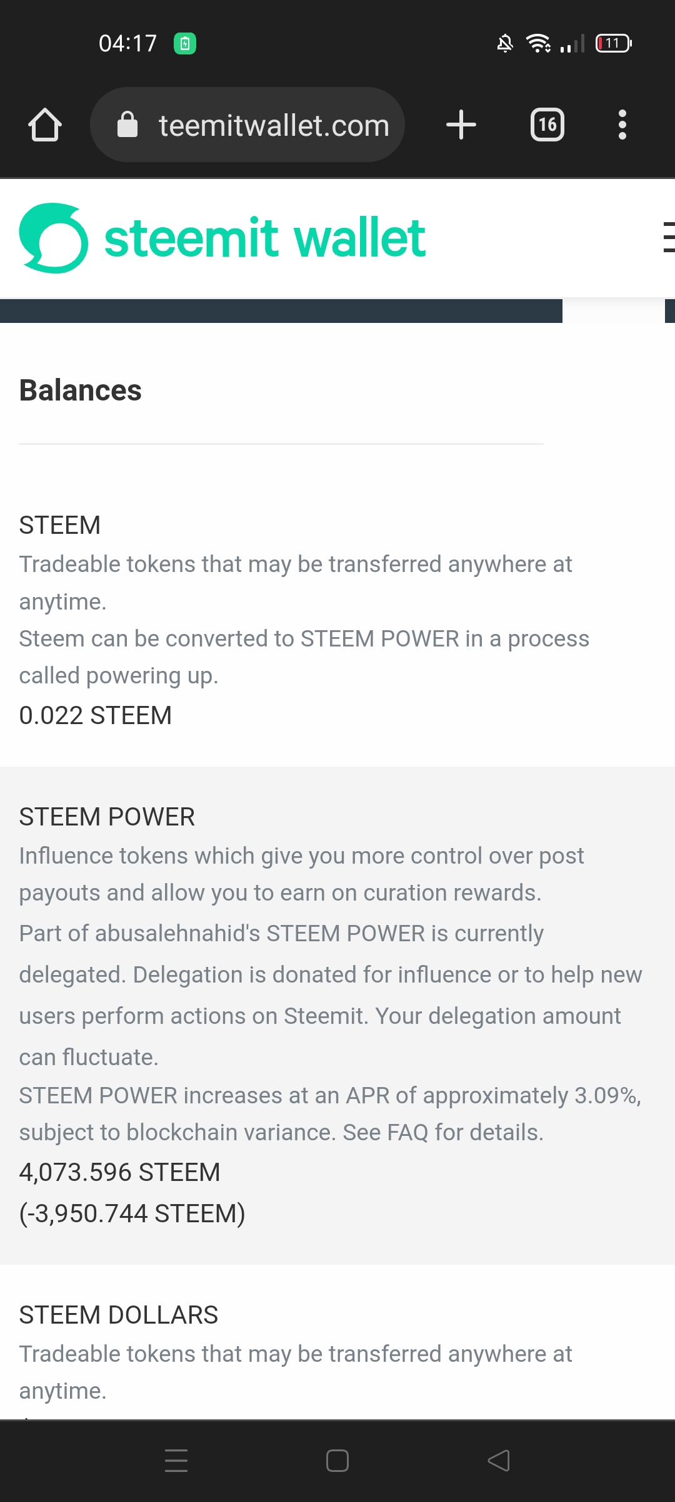The width and height of the screenshot is (675, 1502).
Task: Click the steemit wallet title text
Action: tap(265, 238)
